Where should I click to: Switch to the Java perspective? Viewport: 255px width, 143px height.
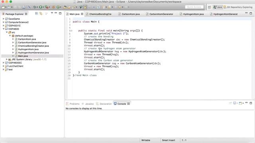click(x=218, y=7)
